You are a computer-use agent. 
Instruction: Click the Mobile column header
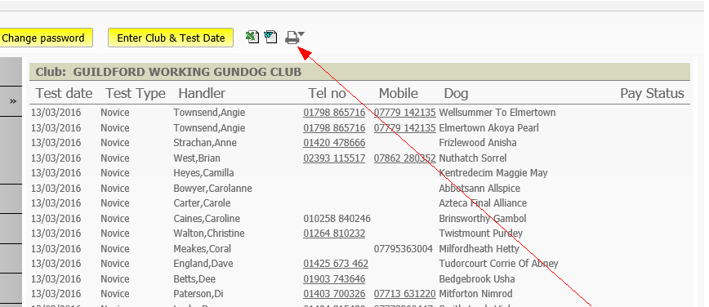399,94
